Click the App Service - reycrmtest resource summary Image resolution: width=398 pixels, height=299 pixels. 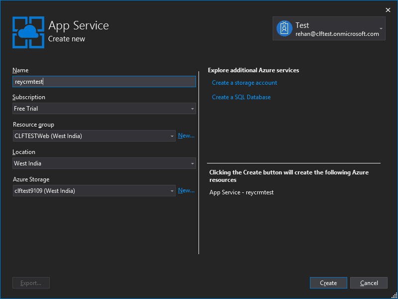[241, 192]
